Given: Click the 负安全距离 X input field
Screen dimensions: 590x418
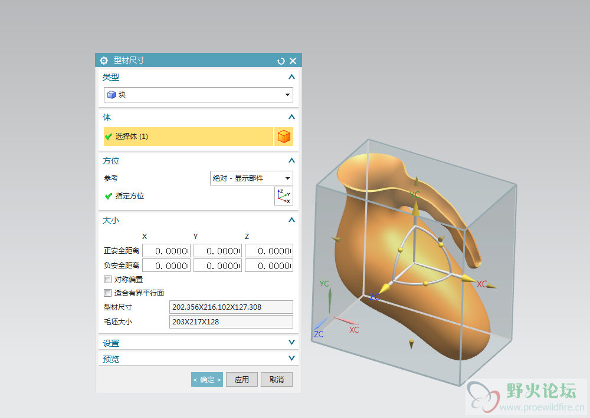Looking at the screenshot, I should click(x=166, y=266).
